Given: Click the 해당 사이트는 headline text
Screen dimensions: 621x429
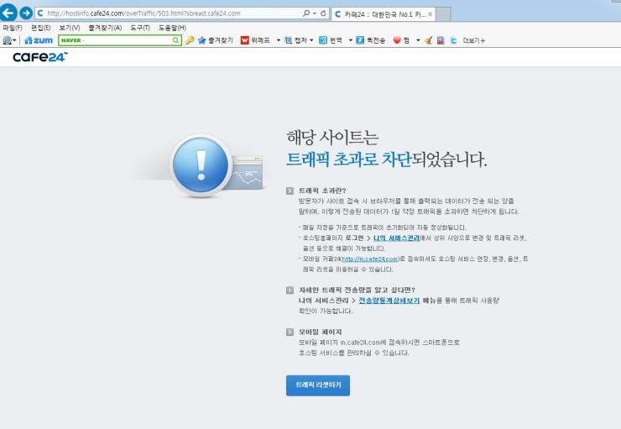Looking at the screenshot, I should (x=332, y=138).
